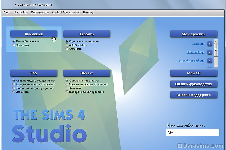Remove обои.package from the projects list
The height and width of the screenshot is (150, 226).
pyautogui.click(x=210, y=52)
